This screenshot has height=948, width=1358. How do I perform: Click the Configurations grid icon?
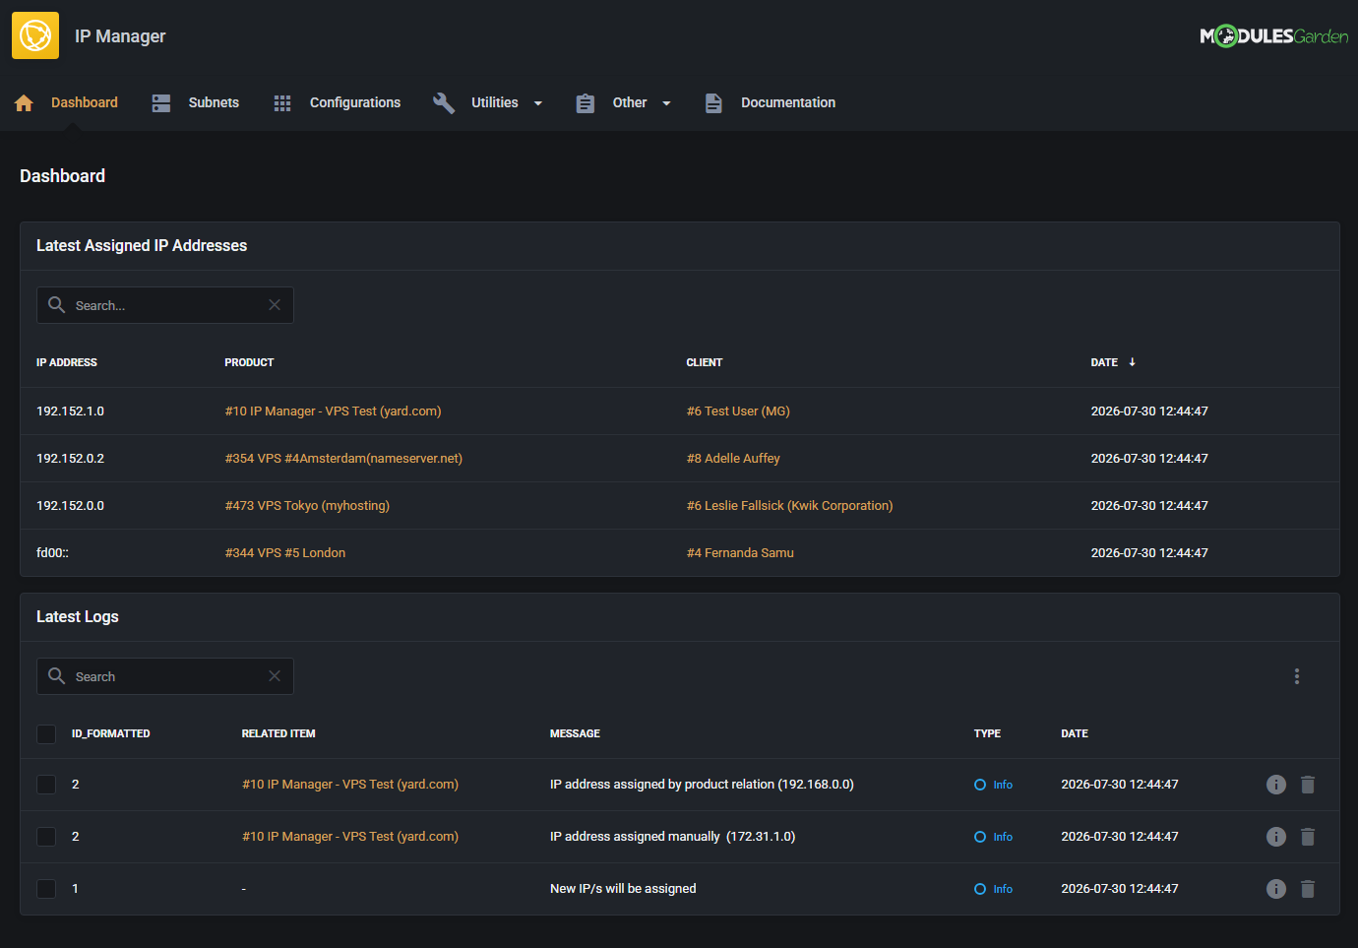pyautogui.click(x=282, y=103)
